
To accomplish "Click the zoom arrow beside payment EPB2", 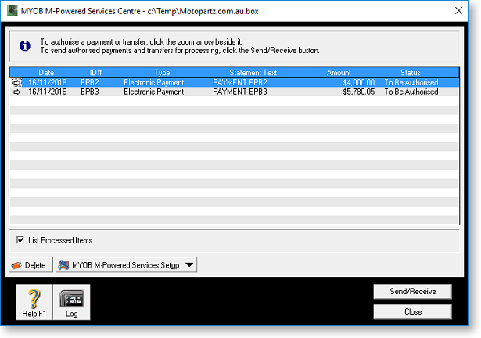I will [16, 83].
